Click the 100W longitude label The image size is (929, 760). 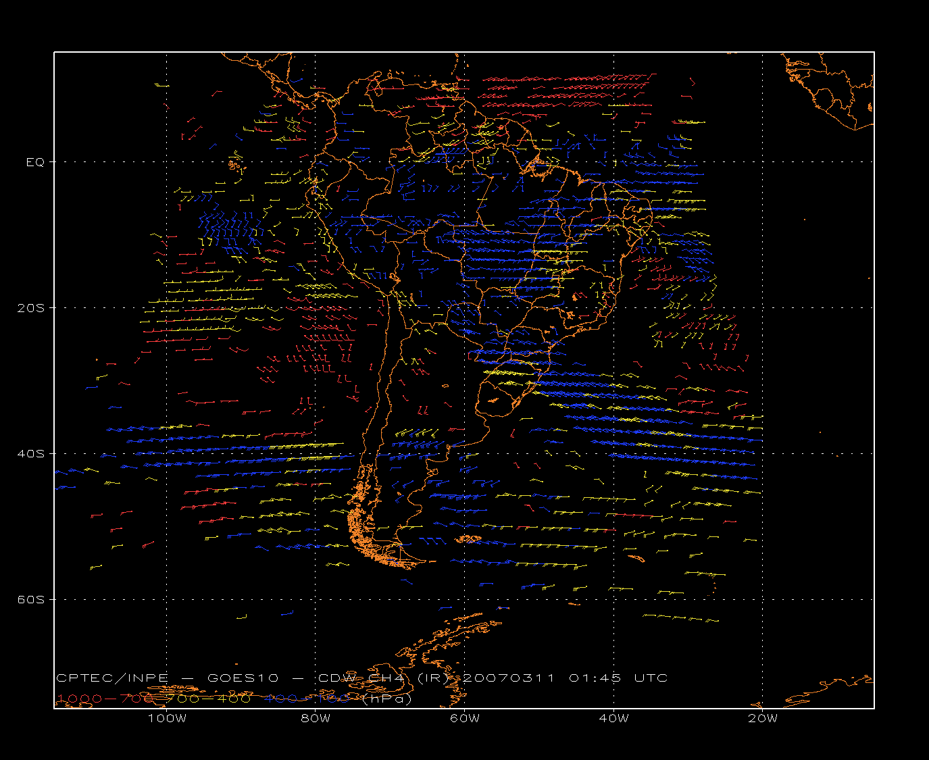(x=167, y=719)
